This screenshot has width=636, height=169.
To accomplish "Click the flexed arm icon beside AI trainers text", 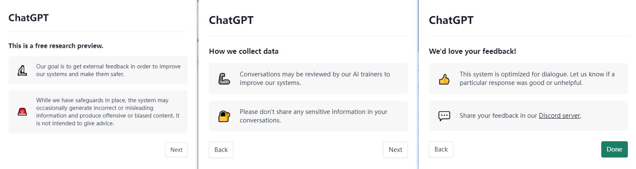I will click(224, 79).
